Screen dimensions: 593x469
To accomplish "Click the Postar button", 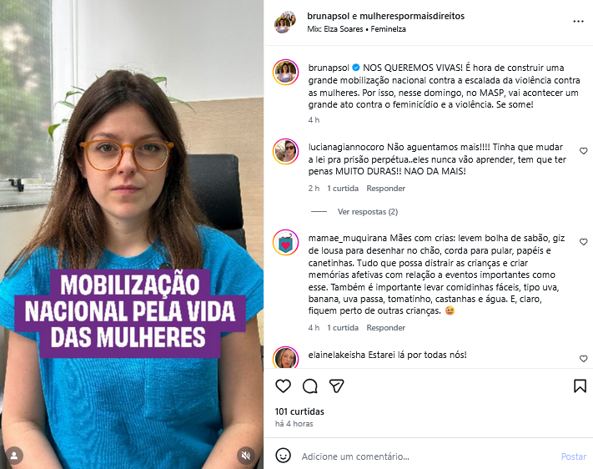I will [573, 456].
